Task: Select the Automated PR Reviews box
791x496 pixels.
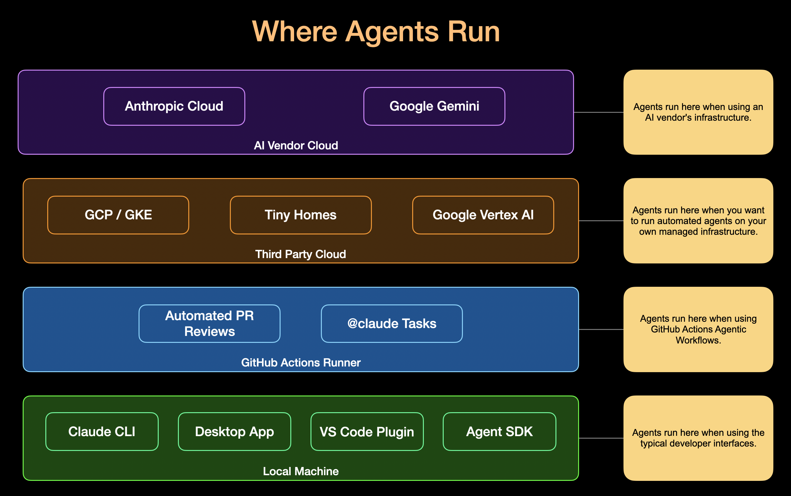Action: coord(209,323)
